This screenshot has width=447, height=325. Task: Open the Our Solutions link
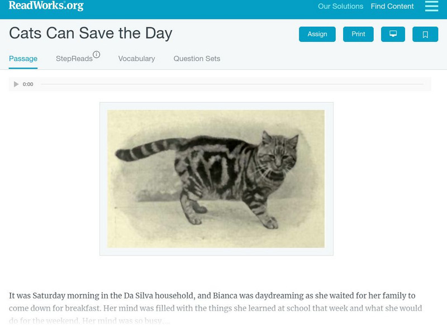pyautogui.click(x=340, y=7)
